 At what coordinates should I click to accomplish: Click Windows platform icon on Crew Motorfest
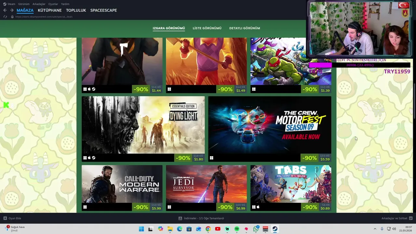[211, 158]
